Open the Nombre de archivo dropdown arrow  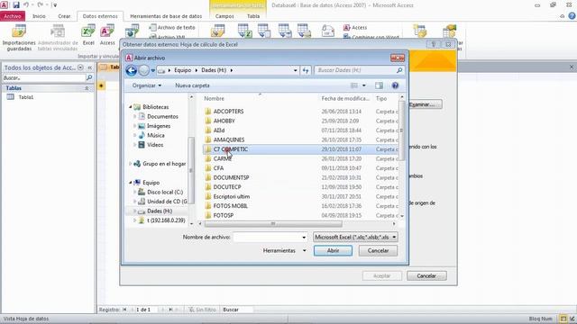[304, 238]
